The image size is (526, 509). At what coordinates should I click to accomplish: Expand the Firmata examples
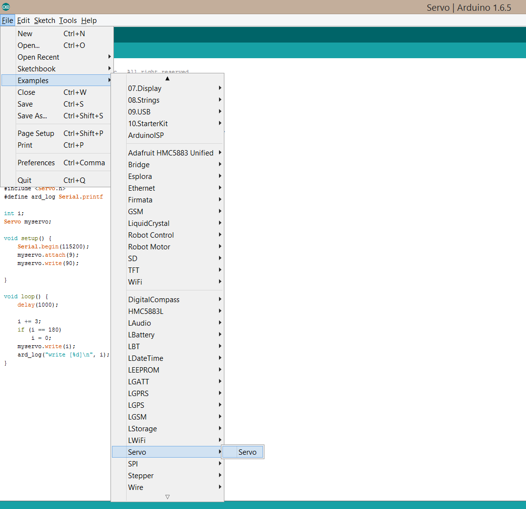[x=167, y=200]
